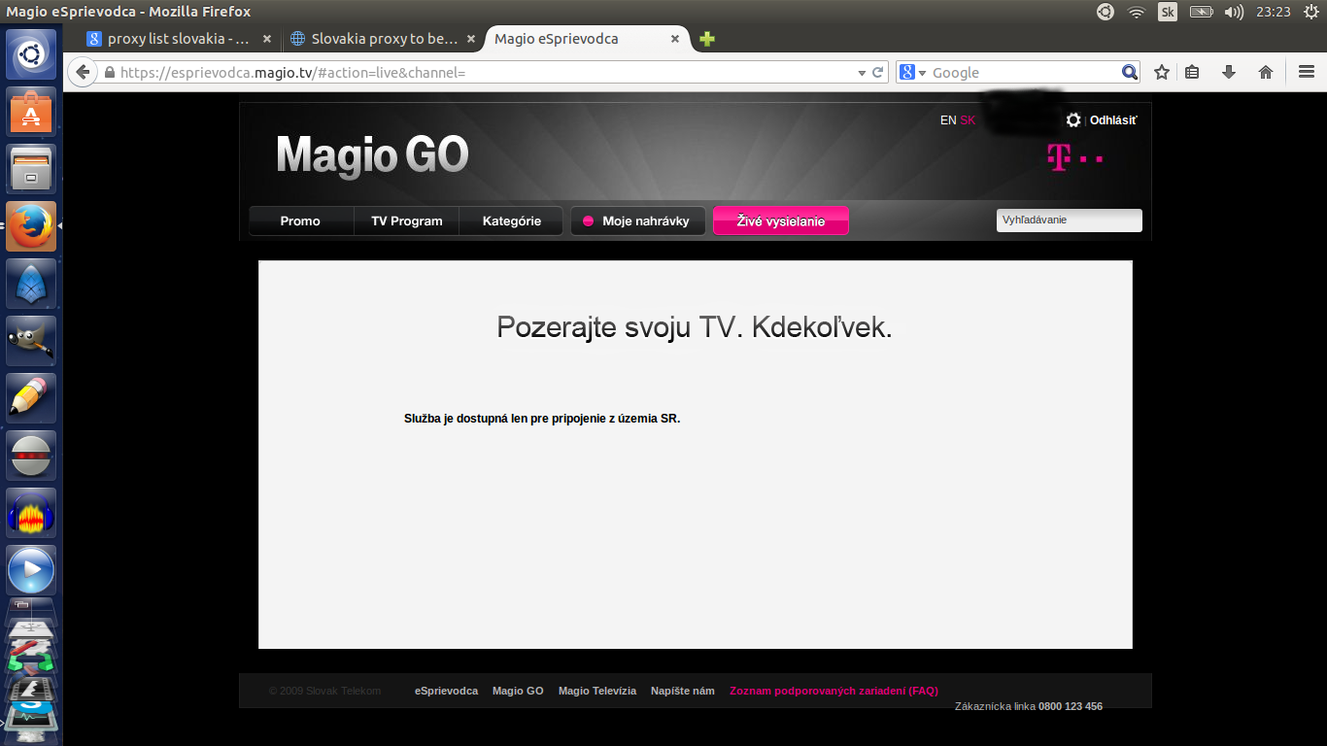This screenshot has height=746, width=1327.
Task: Click the Magio GO logo
Action: pyautogui.click(x=372, y=155)
